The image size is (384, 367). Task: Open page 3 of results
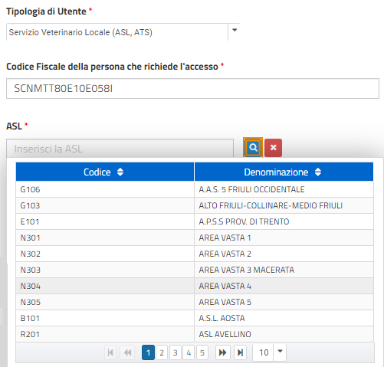176,352
